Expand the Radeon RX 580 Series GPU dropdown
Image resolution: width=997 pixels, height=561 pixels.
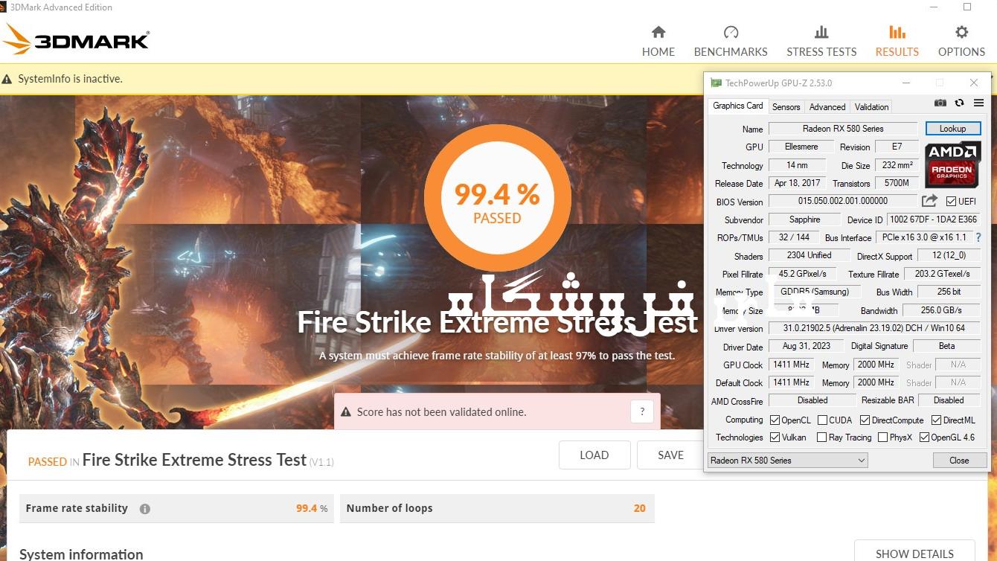[787, 461]
